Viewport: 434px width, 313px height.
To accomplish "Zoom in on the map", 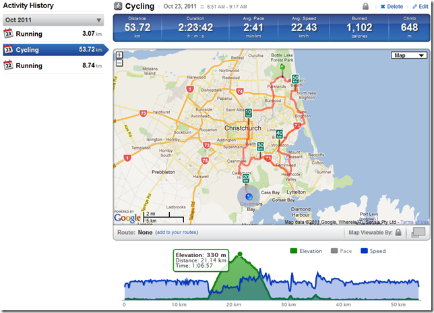I will [119, 55].
